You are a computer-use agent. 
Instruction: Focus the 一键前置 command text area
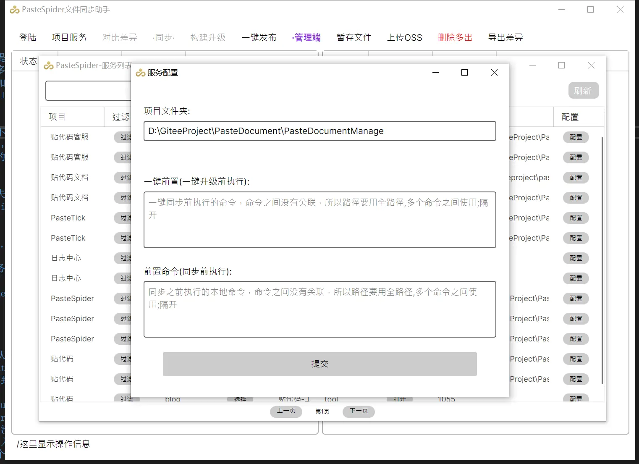coord(320,220)
